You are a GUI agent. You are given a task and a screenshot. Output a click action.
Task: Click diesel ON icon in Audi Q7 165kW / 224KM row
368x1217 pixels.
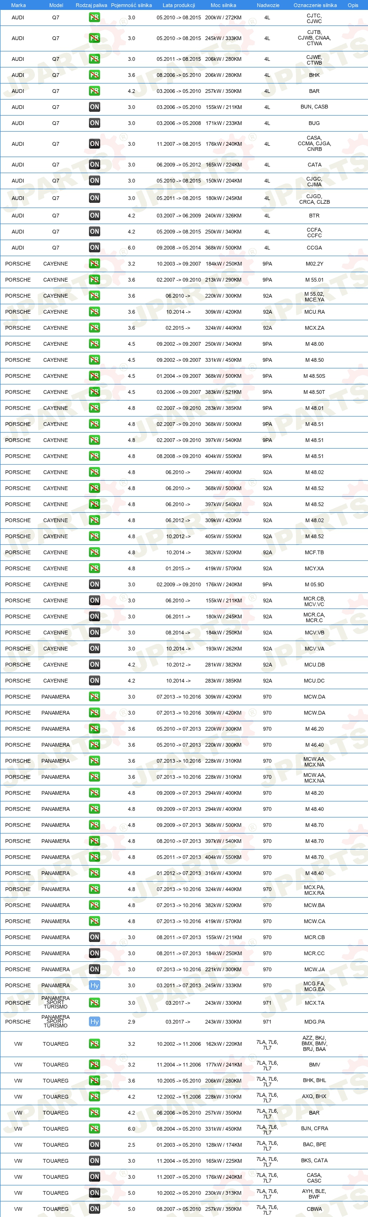click(94, 165)
